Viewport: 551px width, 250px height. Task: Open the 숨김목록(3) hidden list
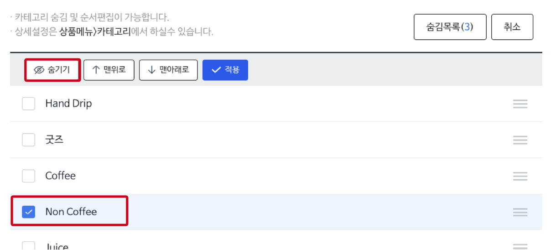450,27
